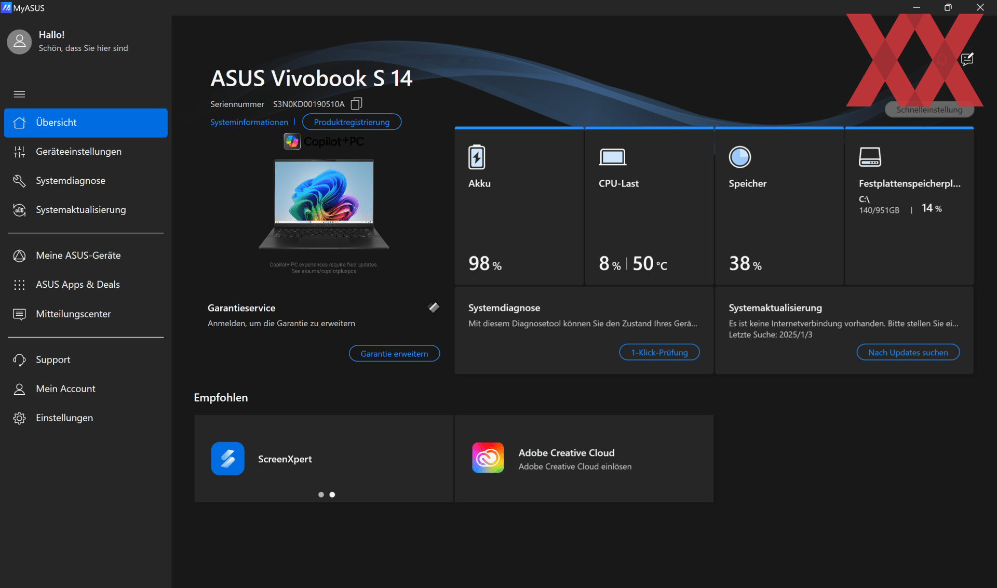Click the Letzte Suche: 2025/1/3 text
The width and height of the screenshot is (997, 588).
(x=770, y=335)
